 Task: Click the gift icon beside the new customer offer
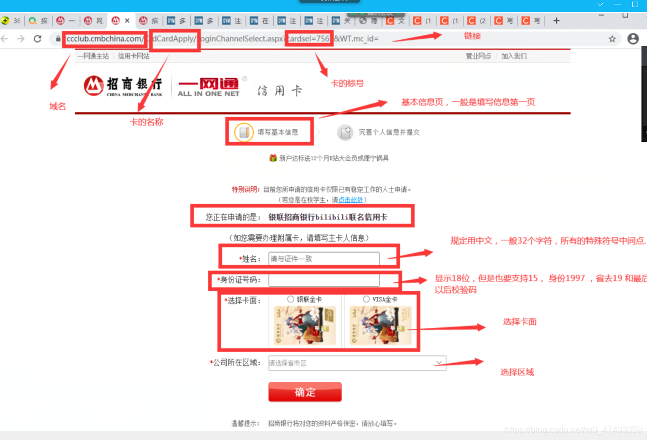pyautogui.click(x=273, y=158)
